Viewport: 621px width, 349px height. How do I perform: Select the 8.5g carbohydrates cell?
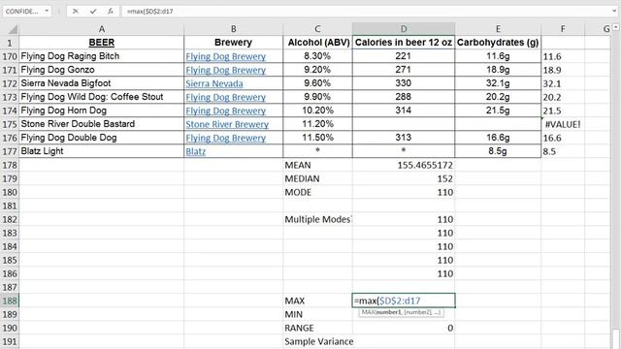pos(498,151)
